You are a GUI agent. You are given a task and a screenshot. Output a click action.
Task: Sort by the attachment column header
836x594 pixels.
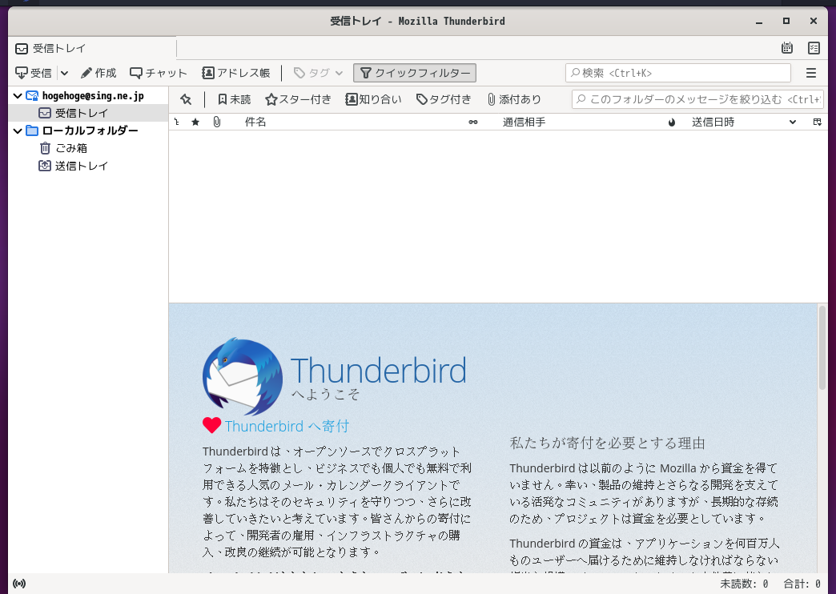(x=216, y=122)
